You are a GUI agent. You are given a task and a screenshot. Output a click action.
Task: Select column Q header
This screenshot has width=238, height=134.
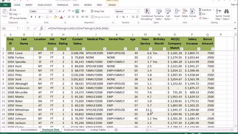click(x=208, y=35)
